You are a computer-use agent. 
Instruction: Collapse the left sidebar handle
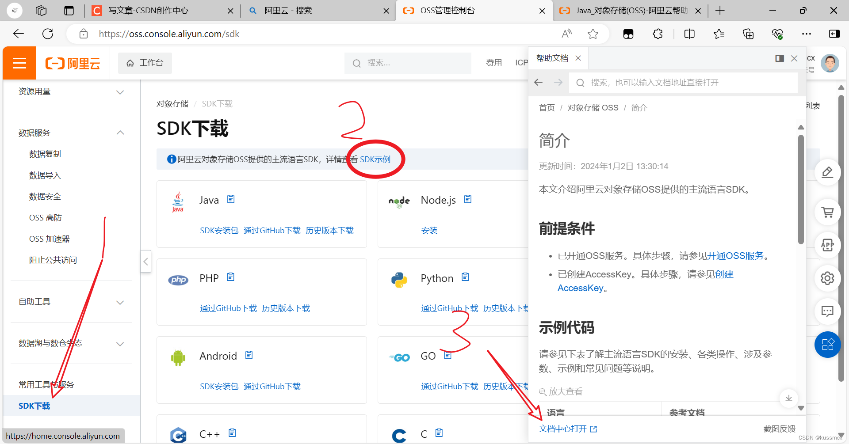click(x=145, y=261)
